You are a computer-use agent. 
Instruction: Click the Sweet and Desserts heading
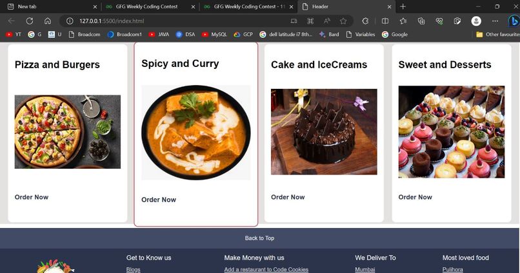(x=445, y=64)
